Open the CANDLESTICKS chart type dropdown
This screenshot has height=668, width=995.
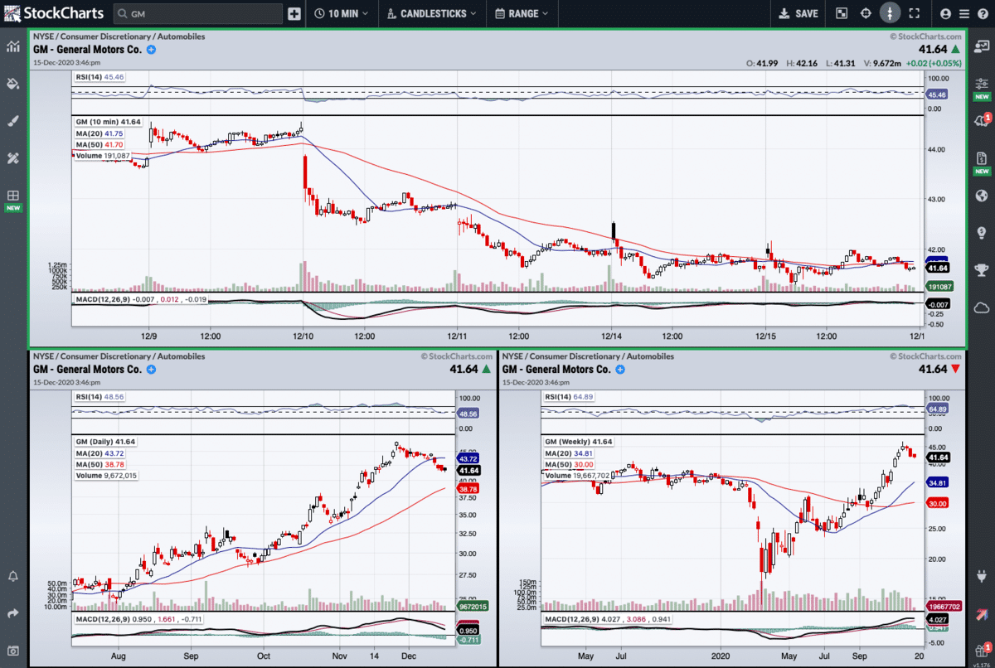click(432, 13)
